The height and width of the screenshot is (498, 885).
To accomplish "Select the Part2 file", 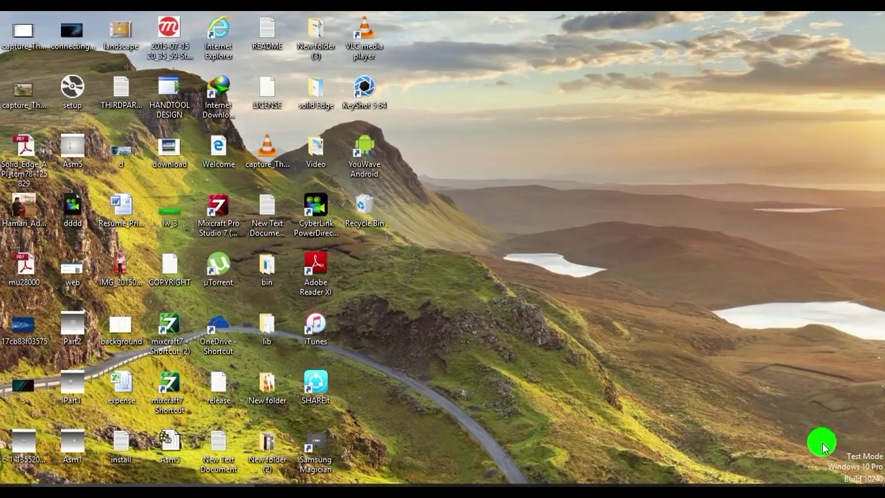I will pos(73,329).
